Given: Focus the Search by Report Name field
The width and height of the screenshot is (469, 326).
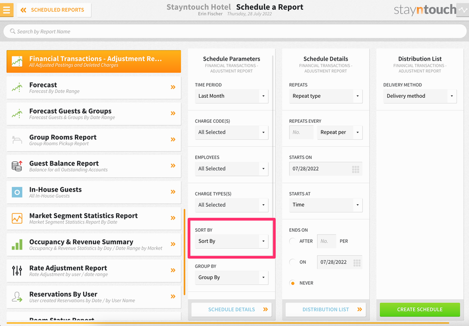Looking at the screenshot, I should tap(235, 32).
